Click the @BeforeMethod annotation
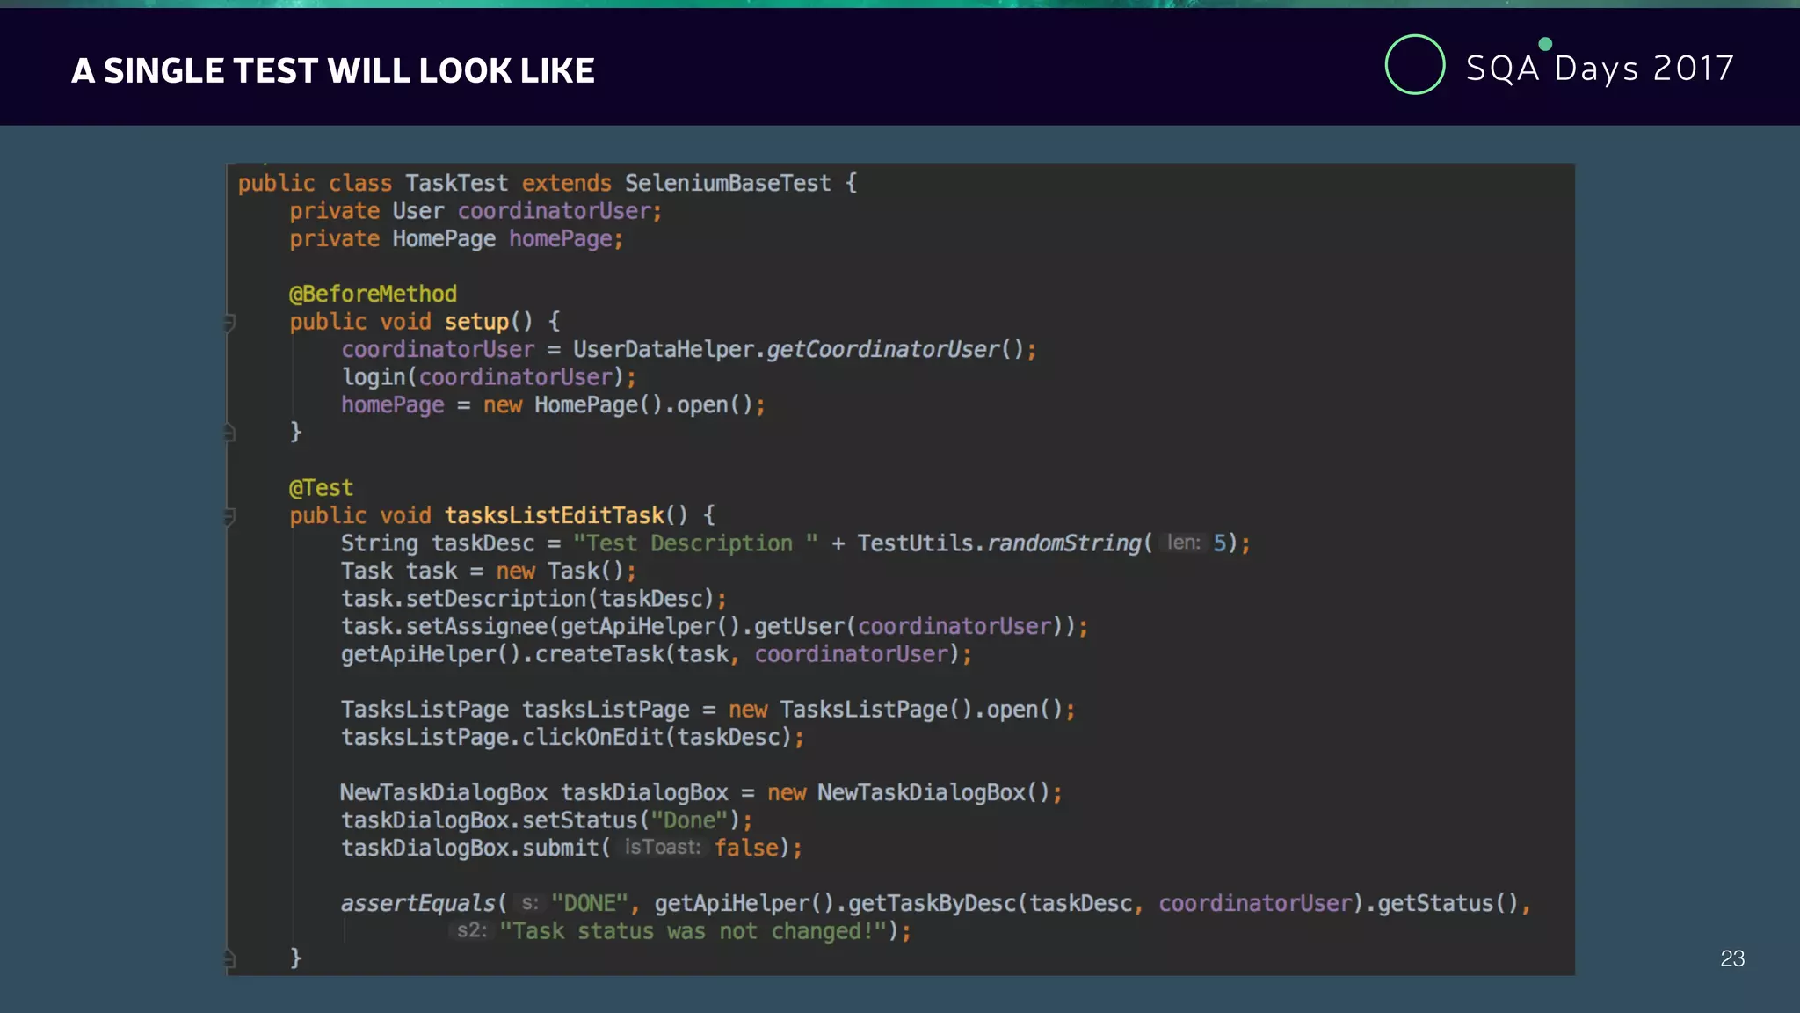The height and width of the screenshot is (1013, 1800). tap(373, 294)
